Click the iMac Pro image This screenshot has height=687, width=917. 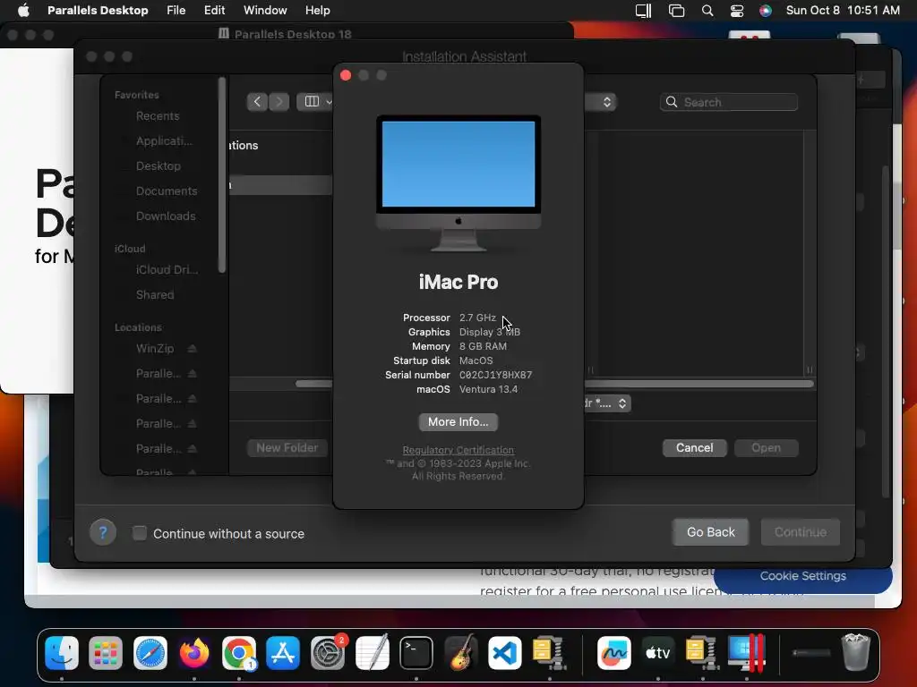[458, 183]
